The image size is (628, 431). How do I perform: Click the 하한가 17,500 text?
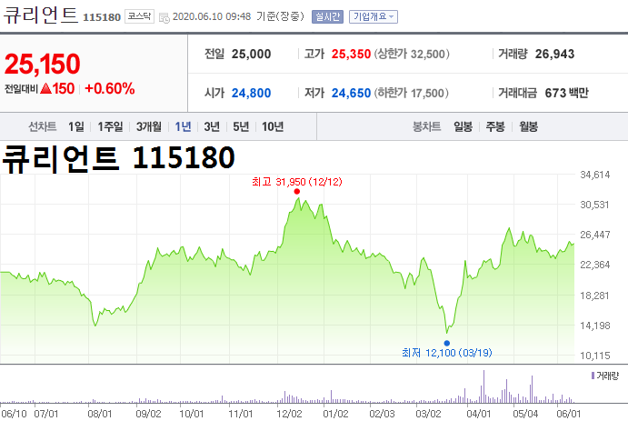[412, 94]
